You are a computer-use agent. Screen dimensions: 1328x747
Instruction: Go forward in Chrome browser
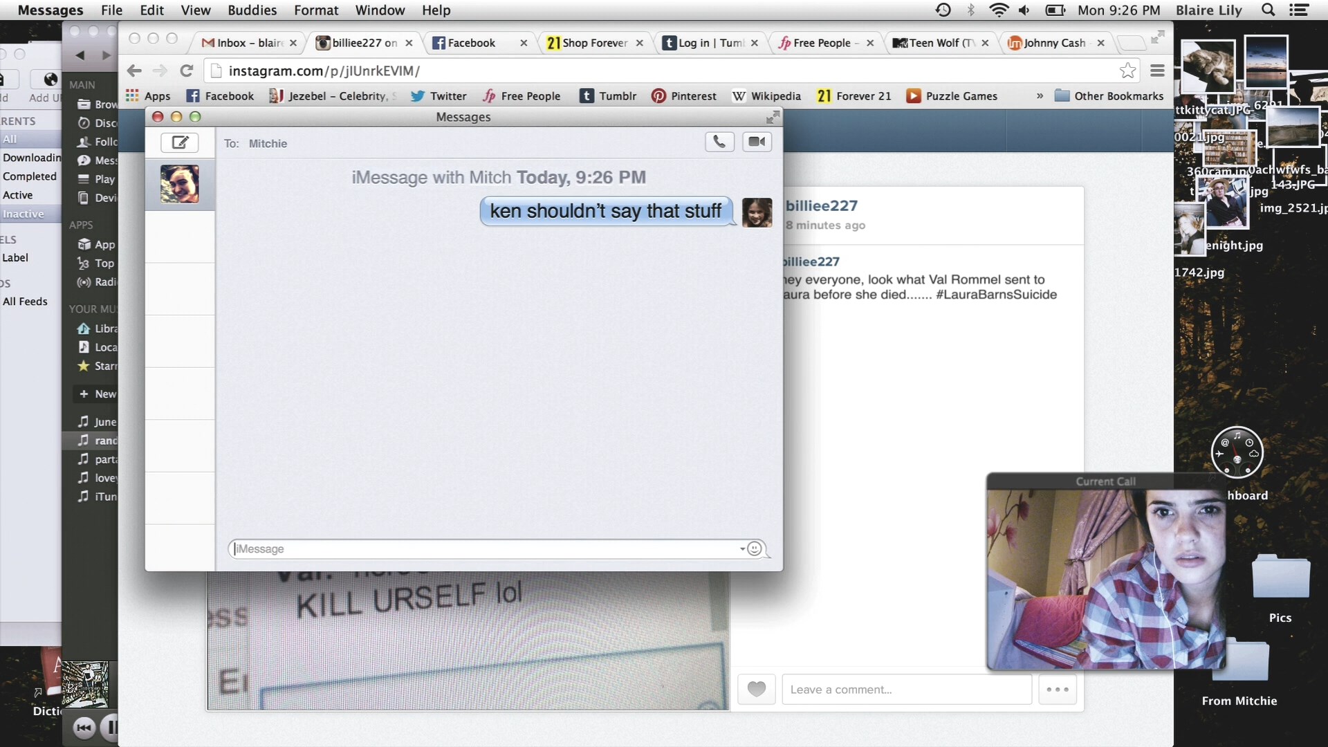point(160,71)
